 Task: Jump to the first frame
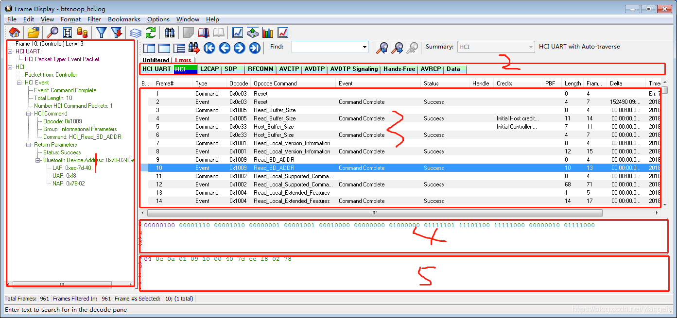pos(209,48)
